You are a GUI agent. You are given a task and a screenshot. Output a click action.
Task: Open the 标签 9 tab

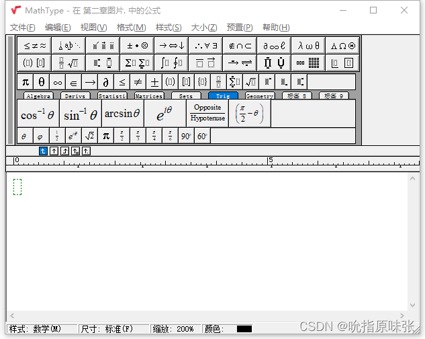(334, 96)
